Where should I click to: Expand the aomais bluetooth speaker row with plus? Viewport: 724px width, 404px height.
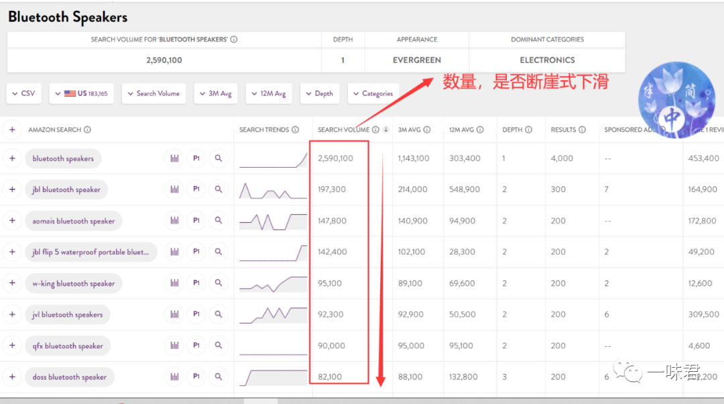tap(13, 221)
